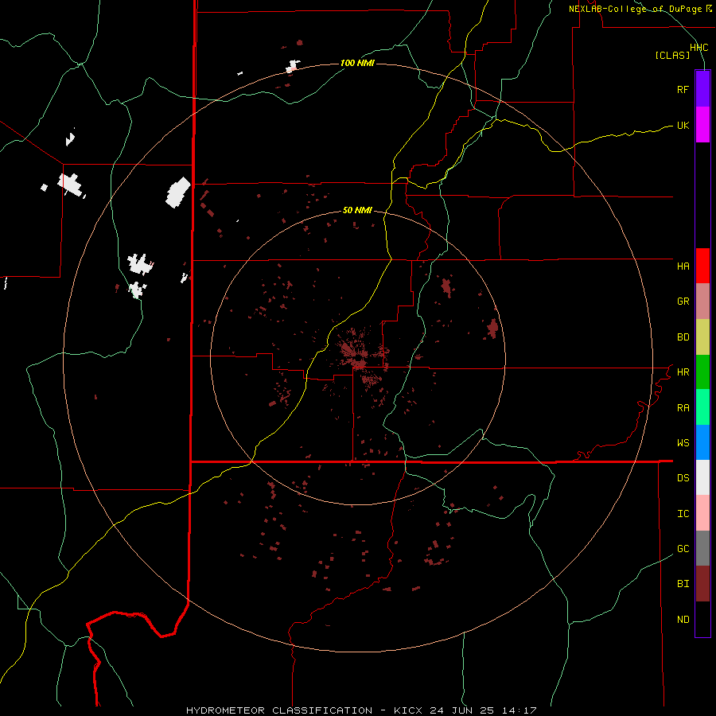Click the GR legend color swatch

pyautogui.click(x=702, y=302)
